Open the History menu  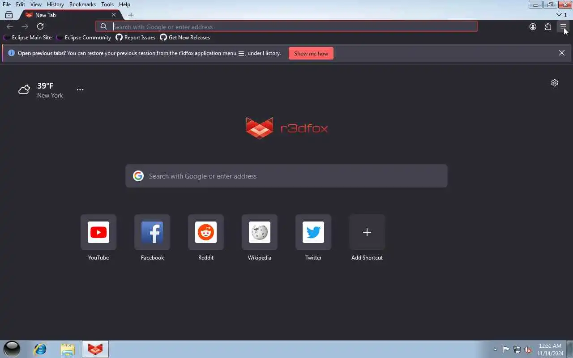point(55,4)
